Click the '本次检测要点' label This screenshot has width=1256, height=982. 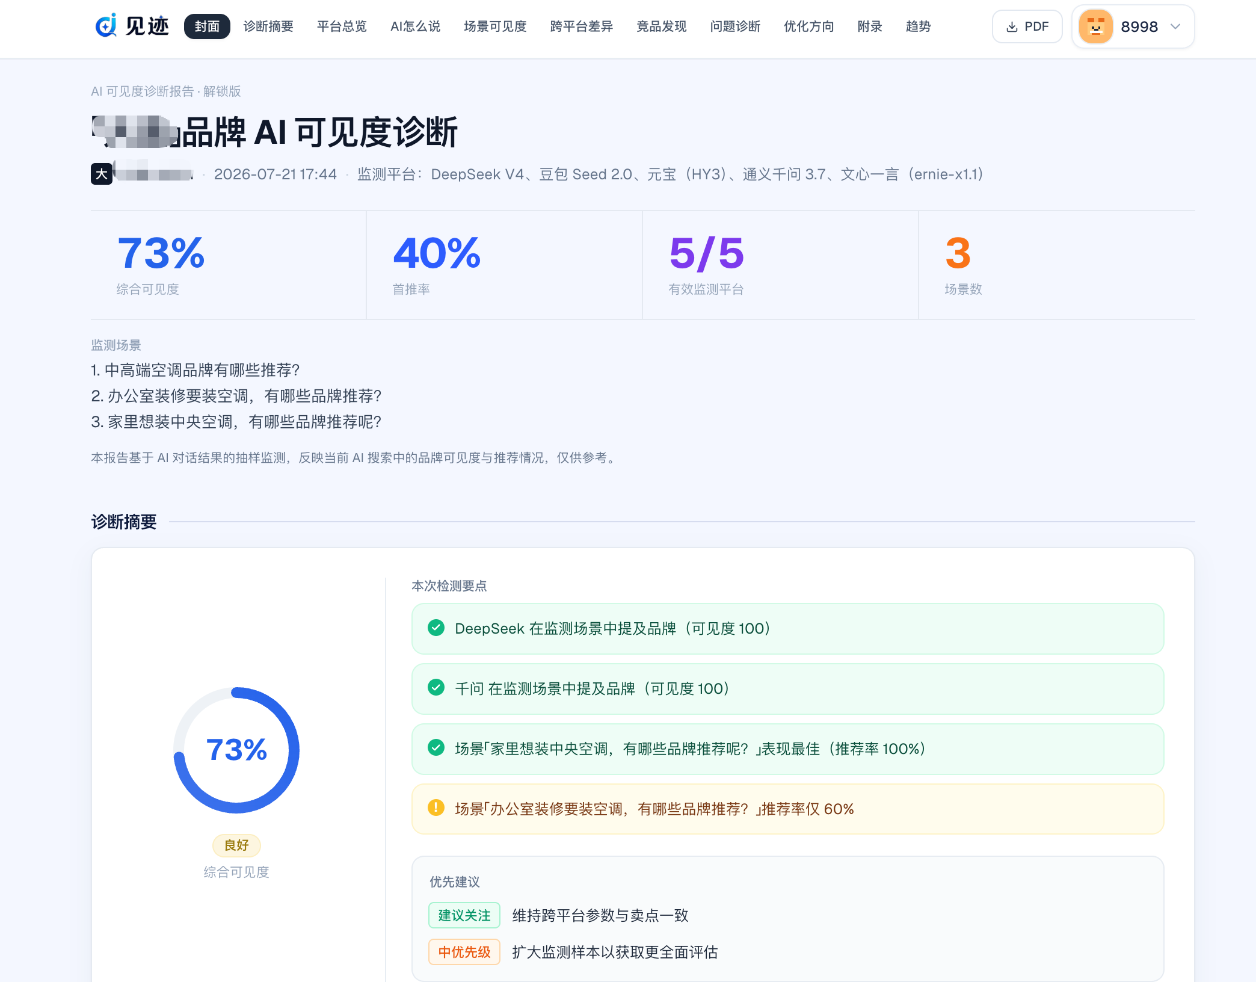click(449, 585)
